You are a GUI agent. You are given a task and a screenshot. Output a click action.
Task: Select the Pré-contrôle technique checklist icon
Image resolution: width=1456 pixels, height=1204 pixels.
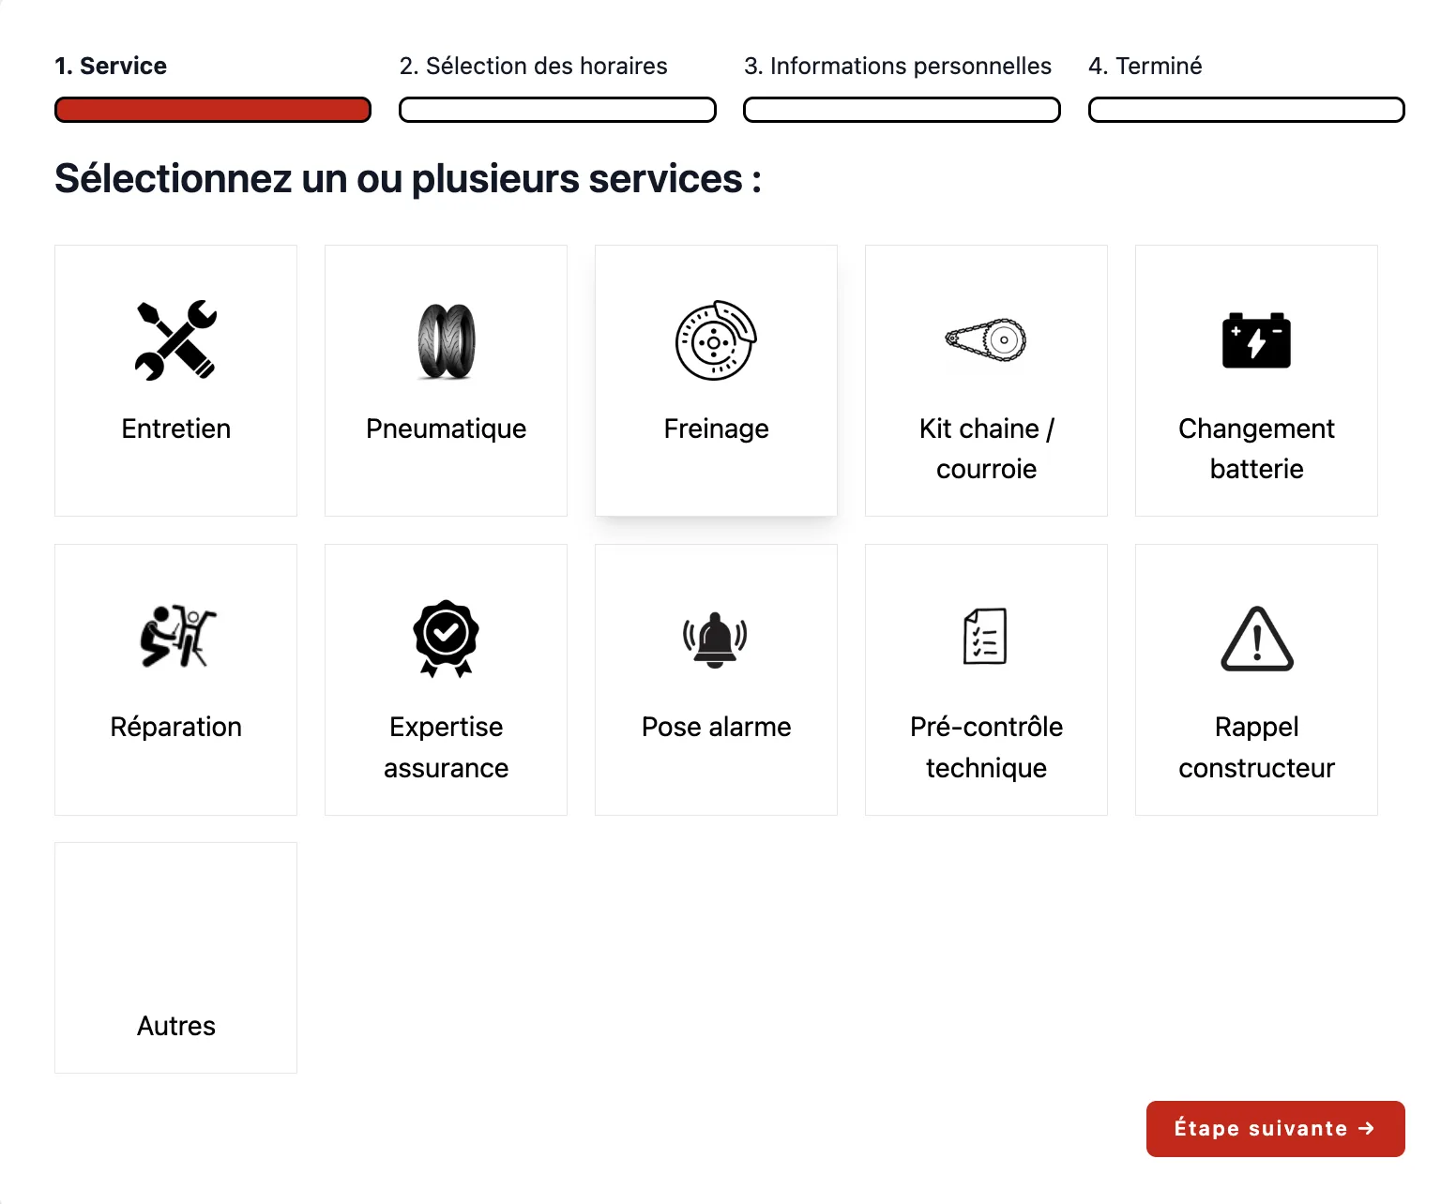[x=986, y=637]
